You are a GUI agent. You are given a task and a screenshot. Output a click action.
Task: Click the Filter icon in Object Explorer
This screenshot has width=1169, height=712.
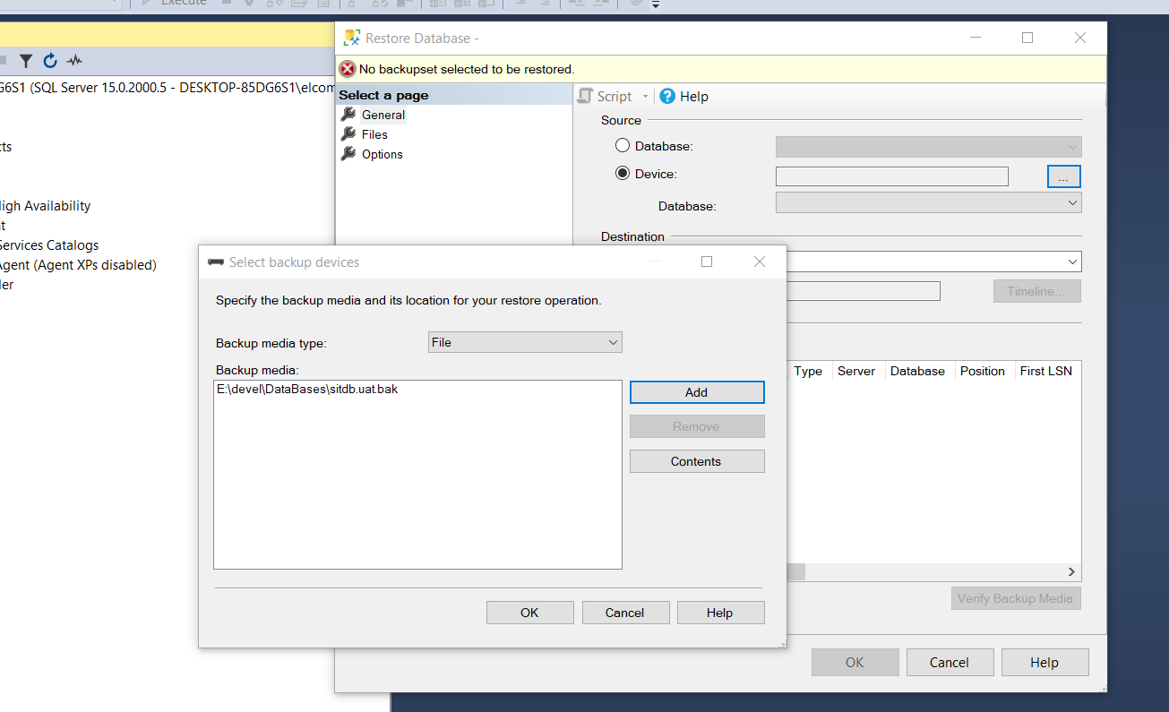coord(26,61)
